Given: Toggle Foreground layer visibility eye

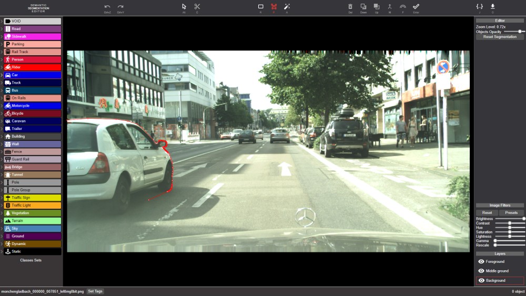Looking at the screenshot, I should [x=481, y=261].
